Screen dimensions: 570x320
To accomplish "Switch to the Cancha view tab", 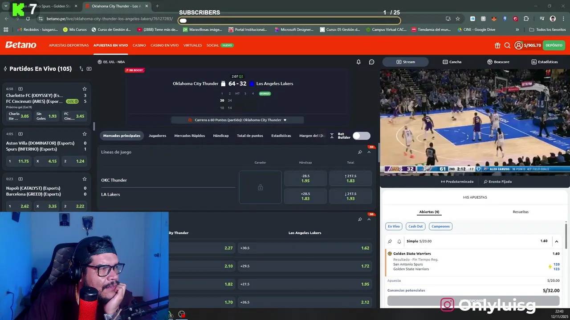I will [x=452, y=62].
